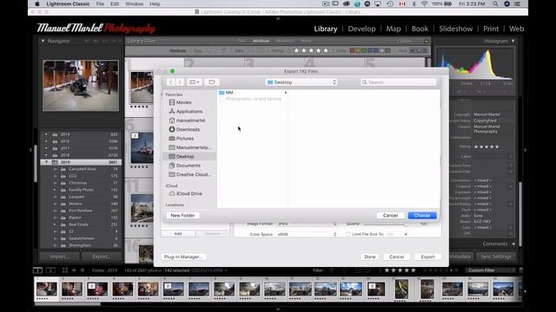The height and width of the screenshot is (312, 556).
Task: Open the Help menu
Action: pyautogui.click(x=155, y=3)
